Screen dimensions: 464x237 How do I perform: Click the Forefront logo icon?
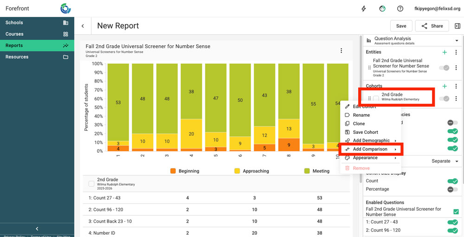point(66,8)
